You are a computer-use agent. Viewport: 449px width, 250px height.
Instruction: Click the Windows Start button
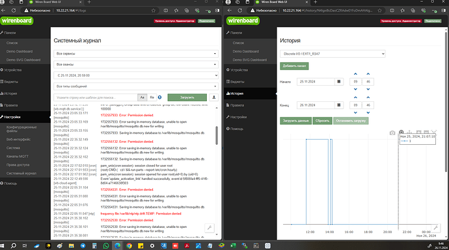(3, 245)
